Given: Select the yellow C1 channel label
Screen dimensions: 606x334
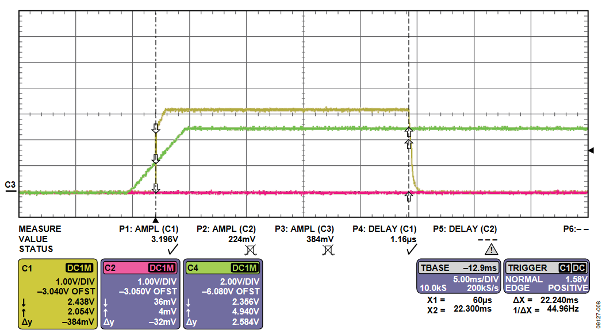Looking at the screenshot, I should (x=27, y=267).
